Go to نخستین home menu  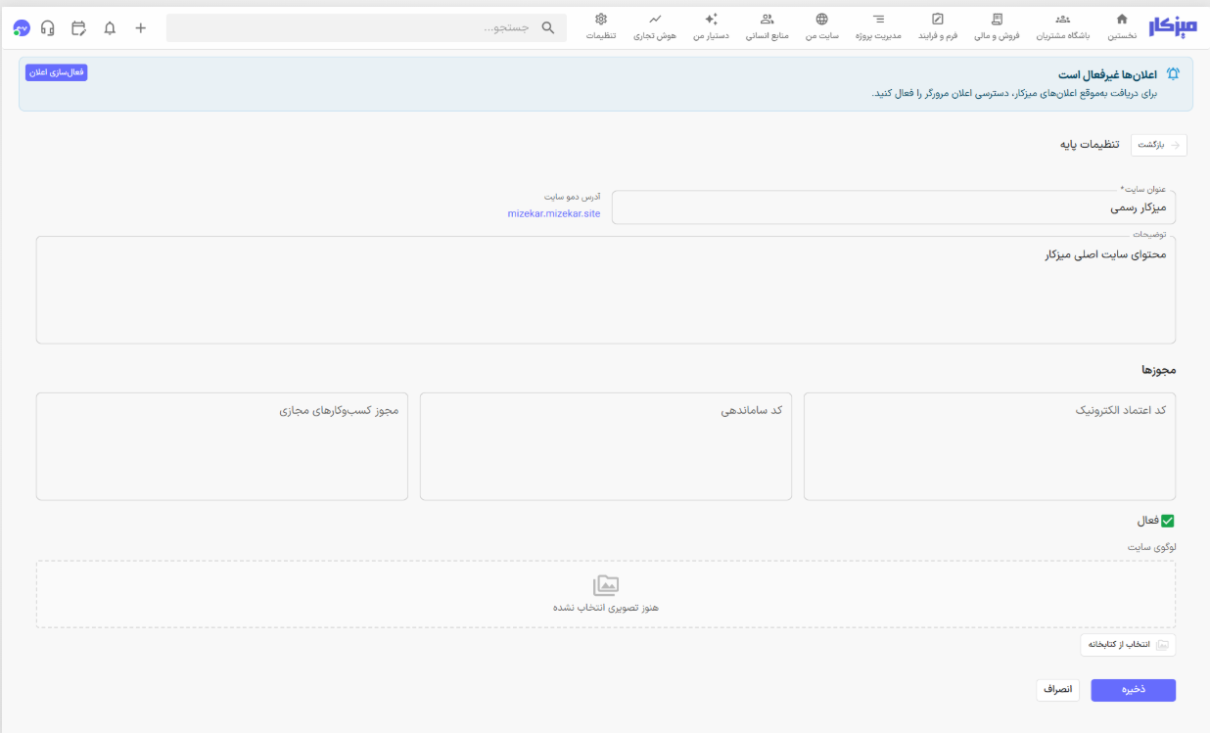[x=1122, y=26]
